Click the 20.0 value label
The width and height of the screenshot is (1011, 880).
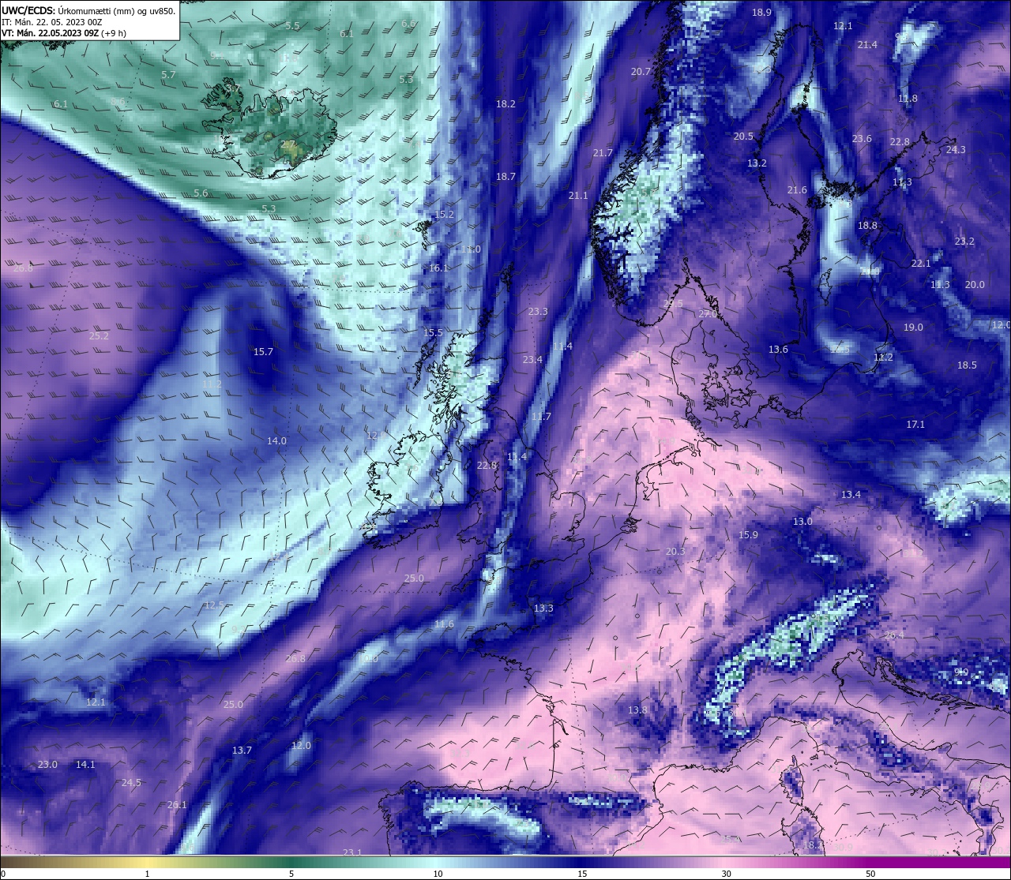click(x=975, y=285)
